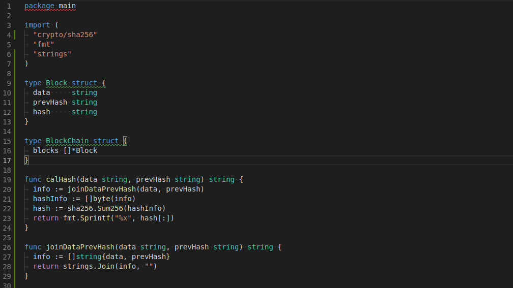
Task: Click the "fmt" import string
Action: (x=44, y=44)
